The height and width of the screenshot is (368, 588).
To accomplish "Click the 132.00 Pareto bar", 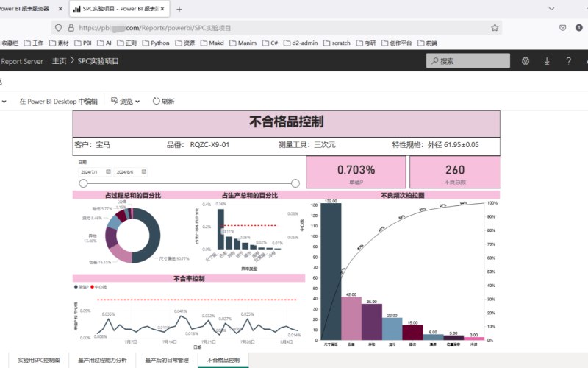I will point(331,272).
